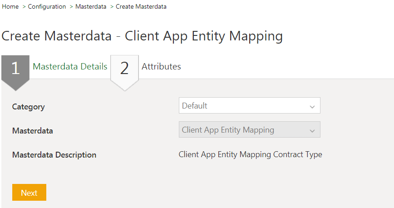Open the Client App Entity Mapping dropdown
The height and width of the screenshot is (208, 394).
coord(245,130)
